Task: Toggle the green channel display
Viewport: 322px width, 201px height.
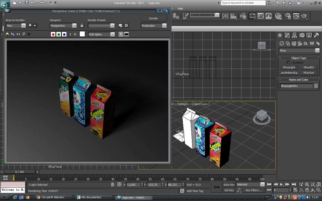Action: click(x=59, y=34)
